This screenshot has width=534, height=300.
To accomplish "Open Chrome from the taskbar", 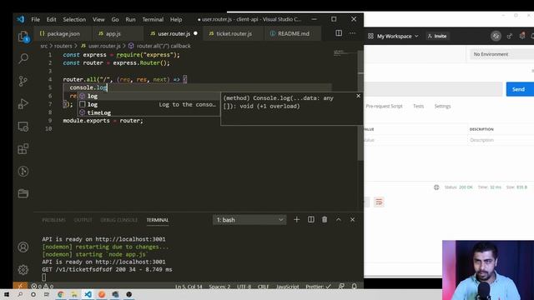I will [61, 294].
